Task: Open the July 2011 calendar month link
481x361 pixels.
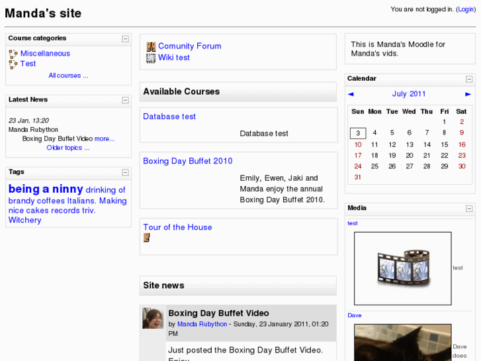Action: pyautogui.click(x=409, y=94)
